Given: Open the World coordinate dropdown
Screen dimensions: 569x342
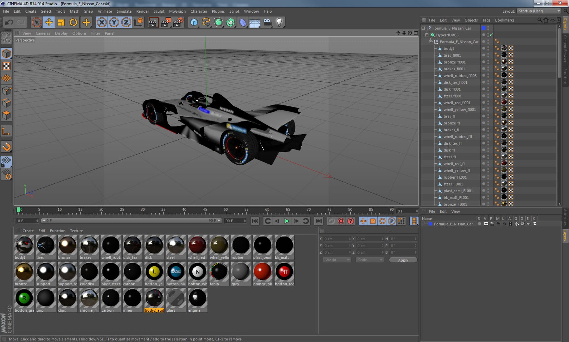Looking at the screenshot, I should point(337,260).
